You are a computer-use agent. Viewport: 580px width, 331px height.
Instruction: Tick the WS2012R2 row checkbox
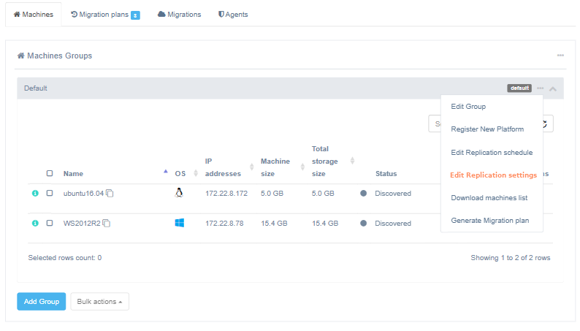tap(50, 223)
